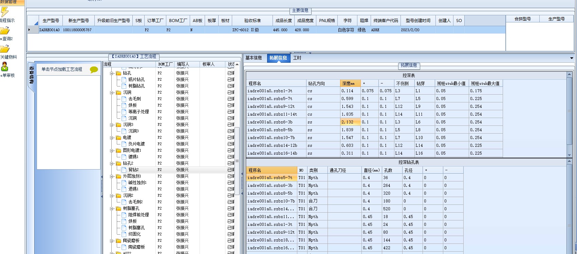Viewport: 577px width, 254px height.
Task: Click the 控深钻孔表 scroll up arrow
Action: pos(569,161)
